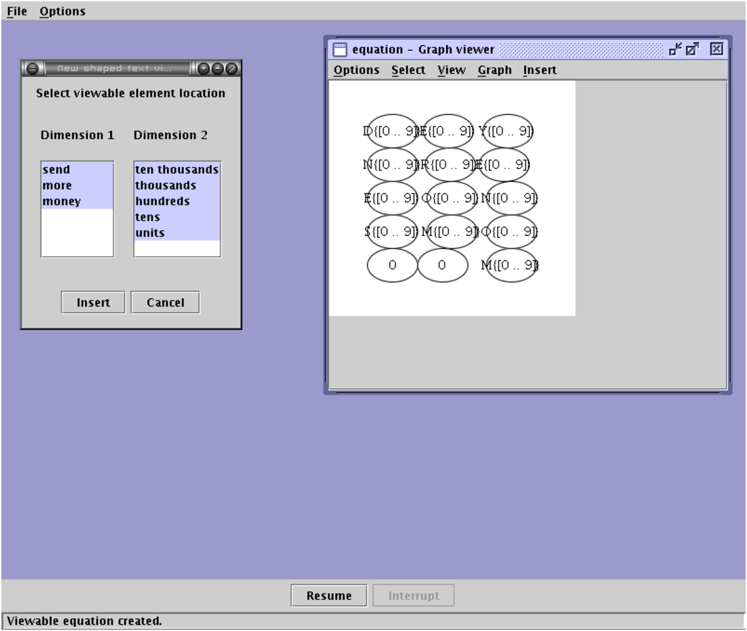Click the maximize icon of Graph viewer

(x=692, y=49)
